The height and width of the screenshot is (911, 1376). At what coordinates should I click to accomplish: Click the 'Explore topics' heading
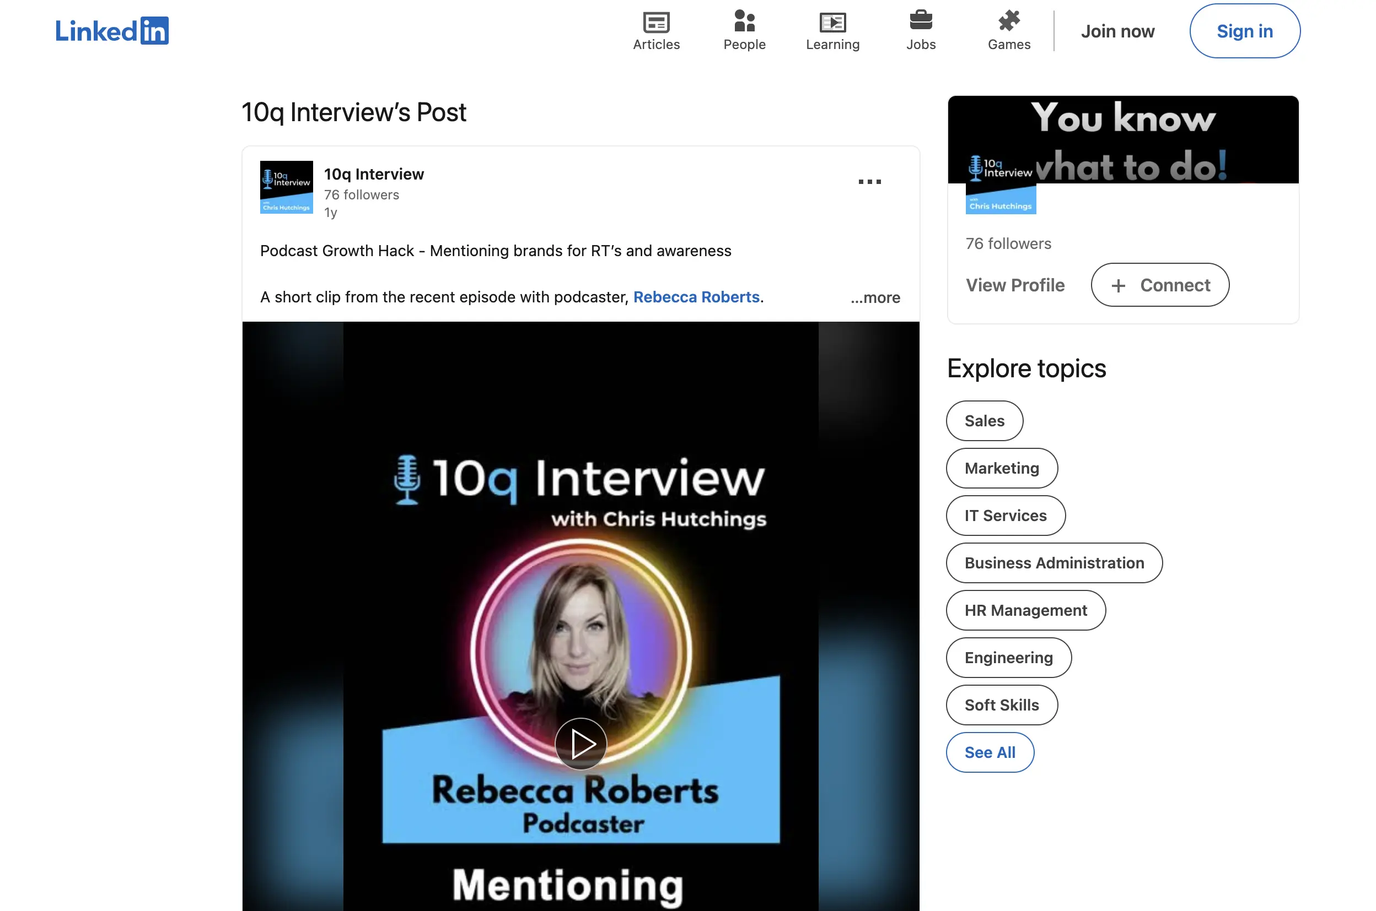tap(1026, 368)
